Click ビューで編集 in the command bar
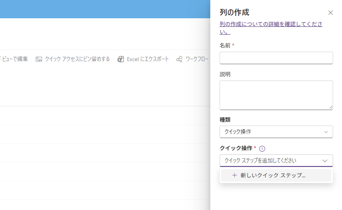The height and width of the screenshot is (210, 342). pos(15,59)
